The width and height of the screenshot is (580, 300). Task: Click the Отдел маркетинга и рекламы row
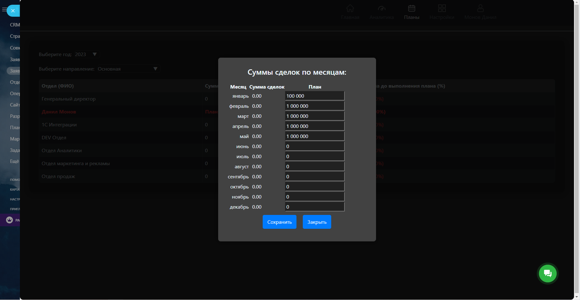(x=297, y=163)
